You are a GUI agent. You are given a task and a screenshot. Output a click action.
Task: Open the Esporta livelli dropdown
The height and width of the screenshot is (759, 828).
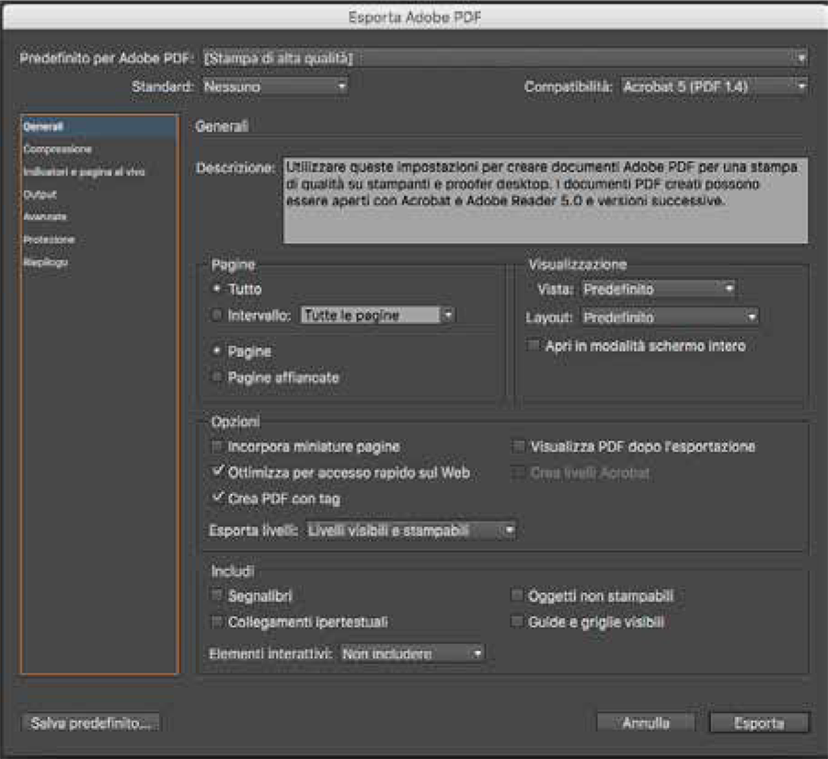click(x=410, y=530)
